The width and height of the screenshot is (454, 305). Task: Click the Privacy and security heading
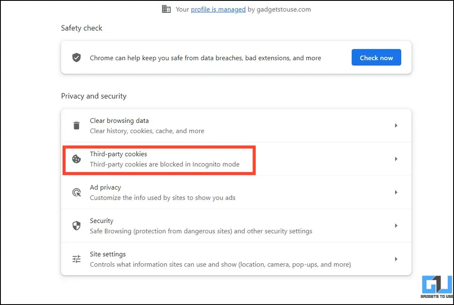[x=94, y=96]
